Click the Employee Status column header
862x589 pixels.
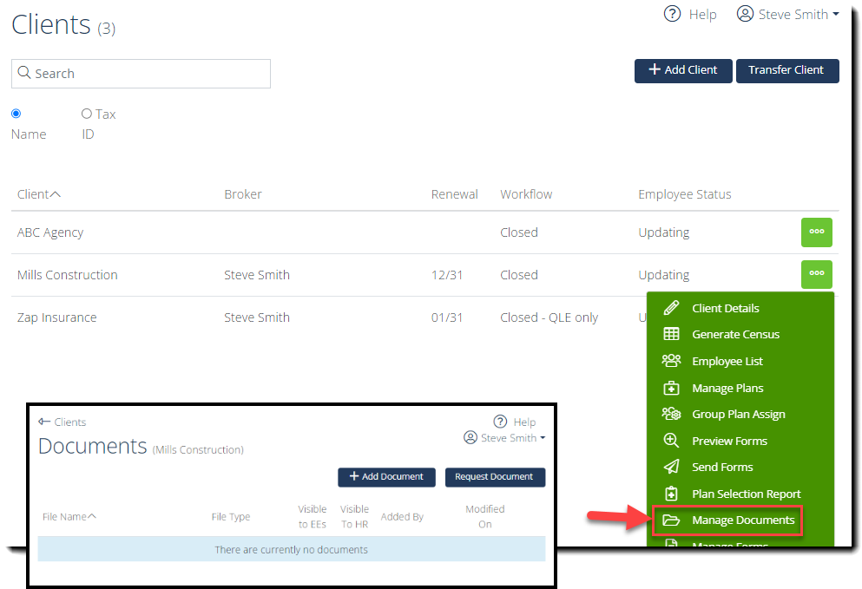click(684, 194)
